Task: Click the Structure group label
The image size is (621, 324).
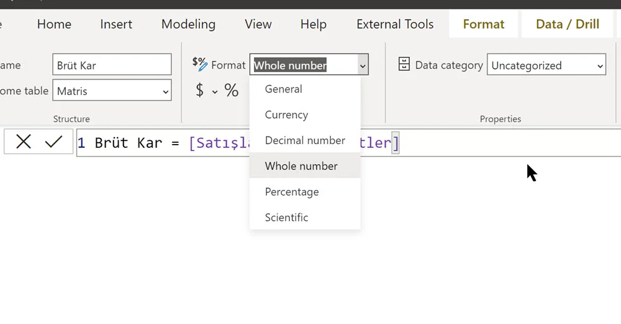Action: pos(71,119)
